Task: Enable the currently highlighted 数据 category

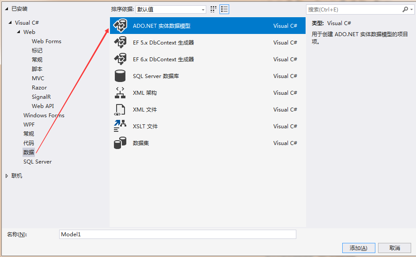Action: (x=28, y=152)
